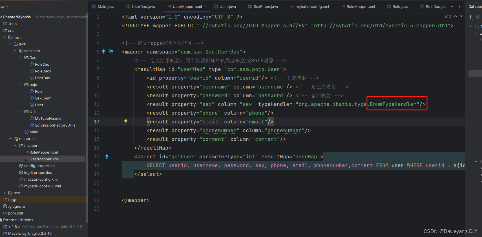Collapse the pojo package
Viewport: 482px width, 237px height.
click(x=21, y=85)
